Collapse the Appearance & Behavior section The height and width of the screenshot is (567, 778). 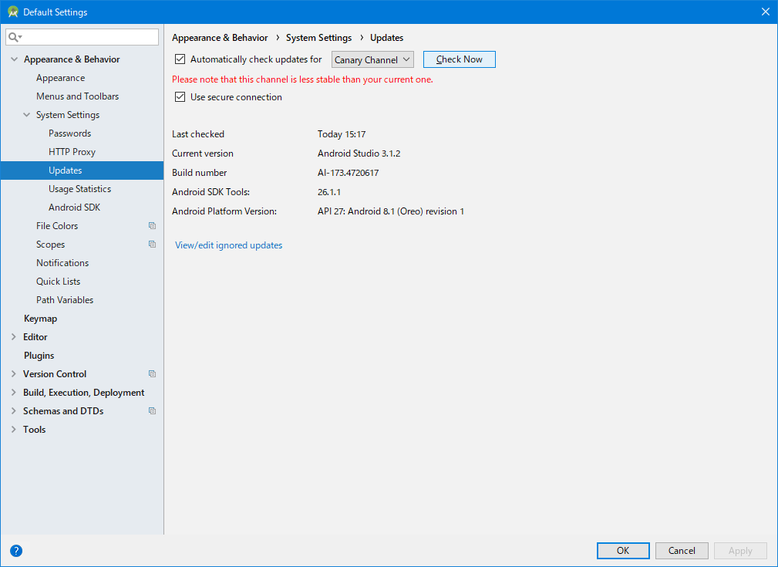coord(13,59)
